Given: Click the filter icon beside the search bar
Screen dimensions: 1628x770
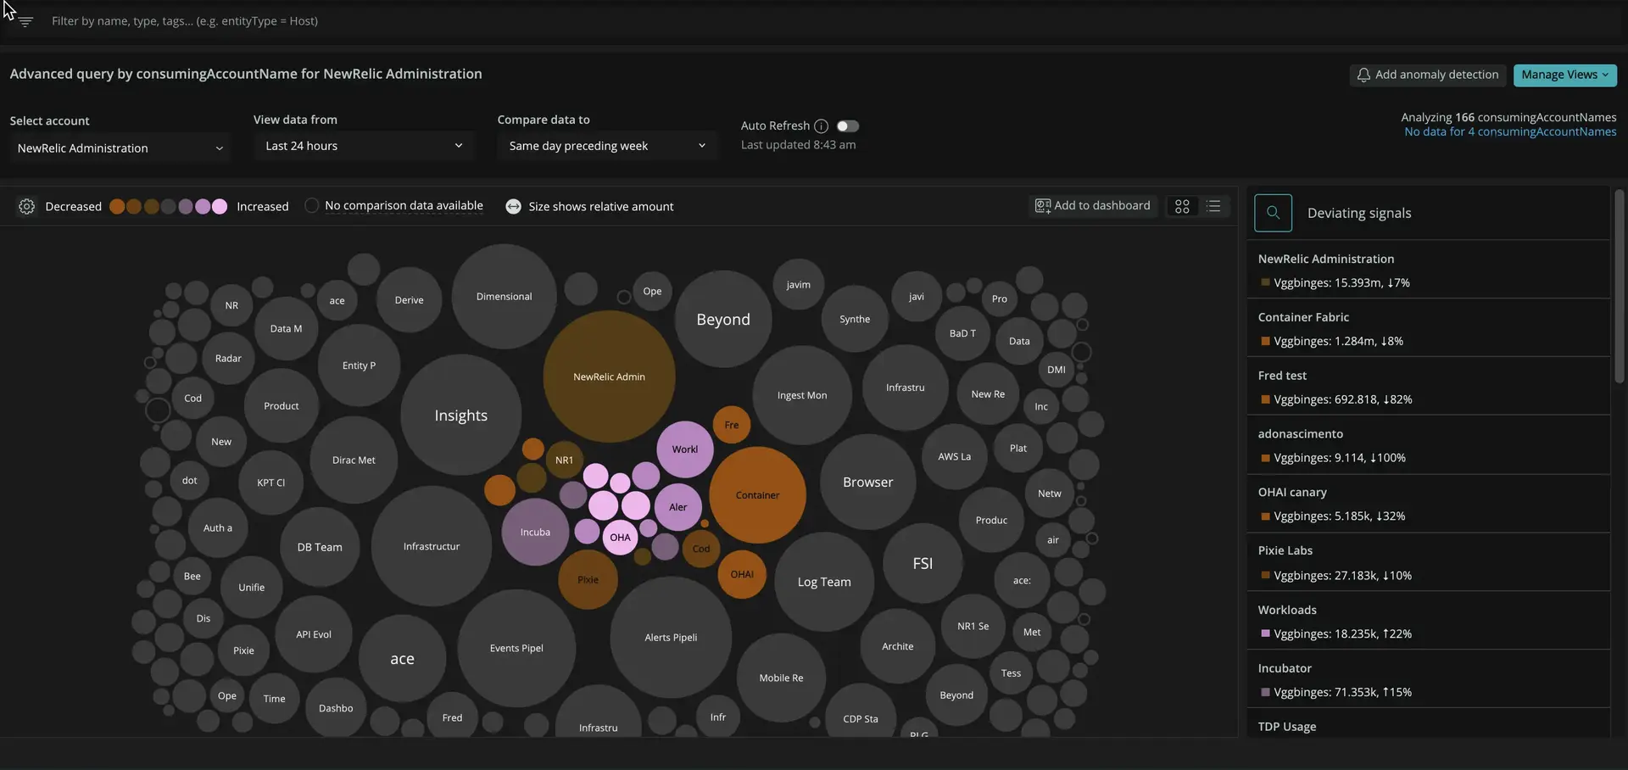Looking at the screenshot, I should [25, 21].
